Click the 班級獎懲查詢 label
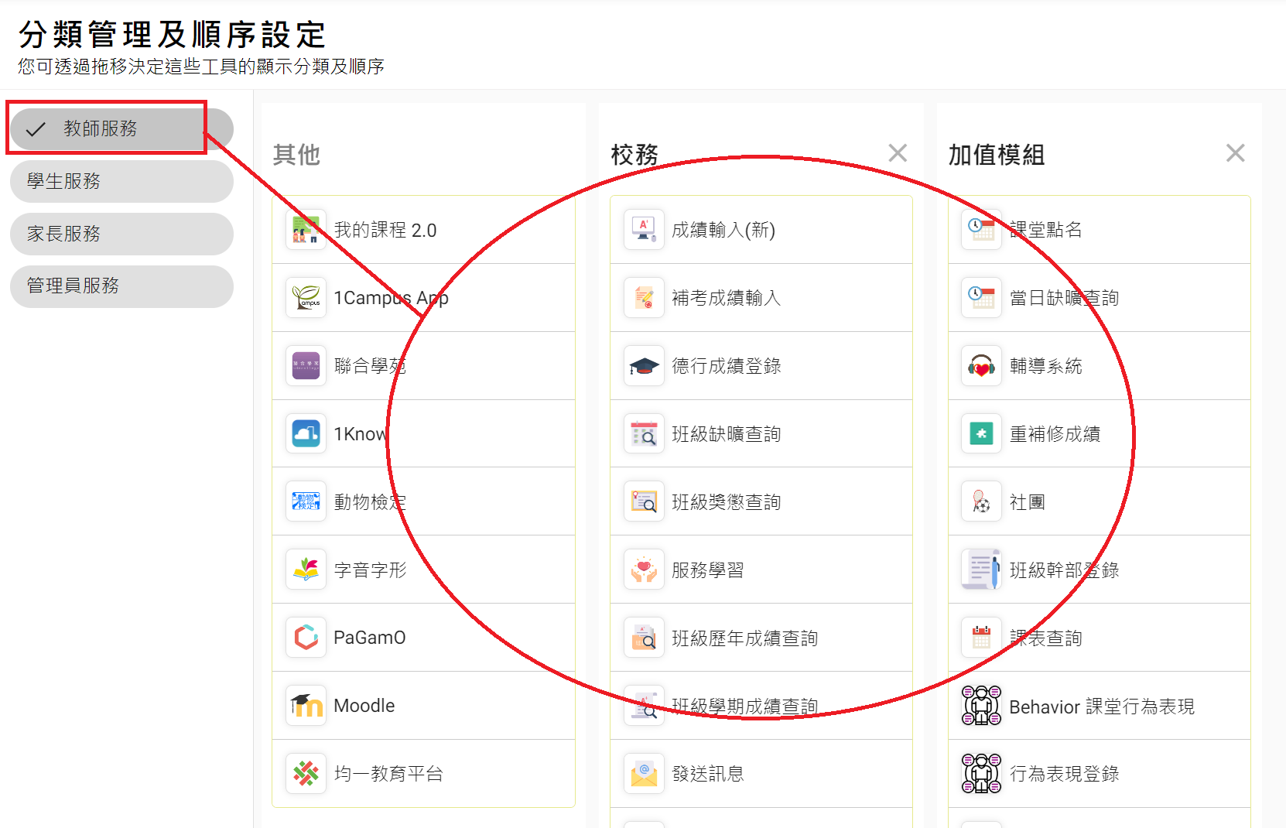The width and height of the screenshot is (1286, 828). click(x=727, y=502)
